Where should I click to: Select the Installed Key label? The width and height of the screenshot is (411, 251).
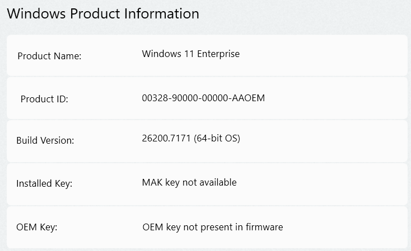pos(44,183)
